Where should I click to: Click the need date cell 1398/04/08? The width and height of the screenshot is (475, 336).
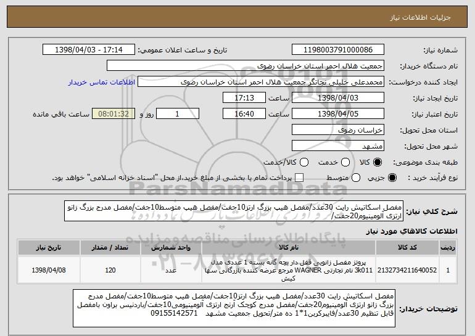coord(49,270)
